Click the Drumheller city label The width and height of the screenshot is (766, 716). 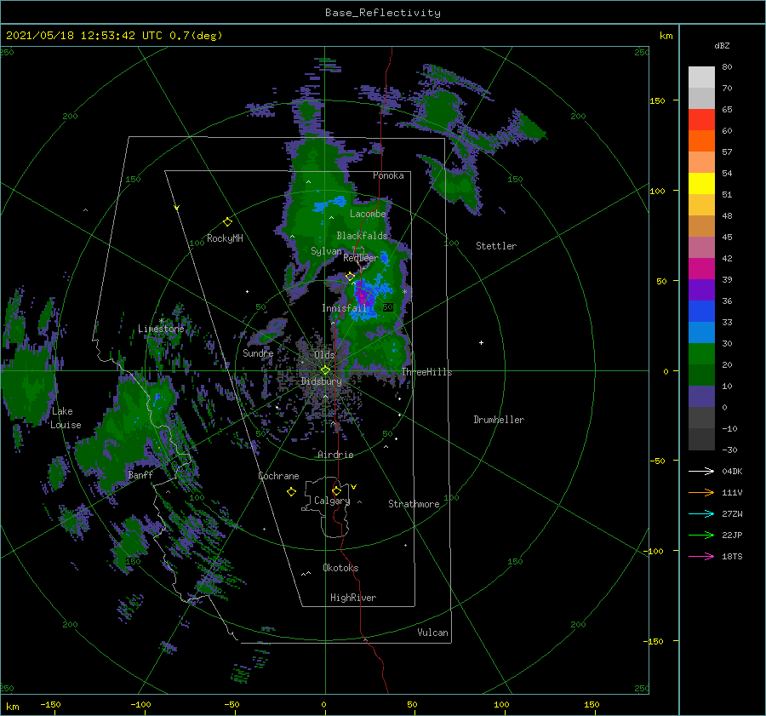[x=499, y=420]
